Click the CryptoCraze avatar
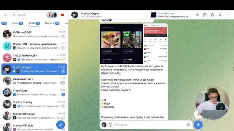234x131 pixels. coord(7,92)
